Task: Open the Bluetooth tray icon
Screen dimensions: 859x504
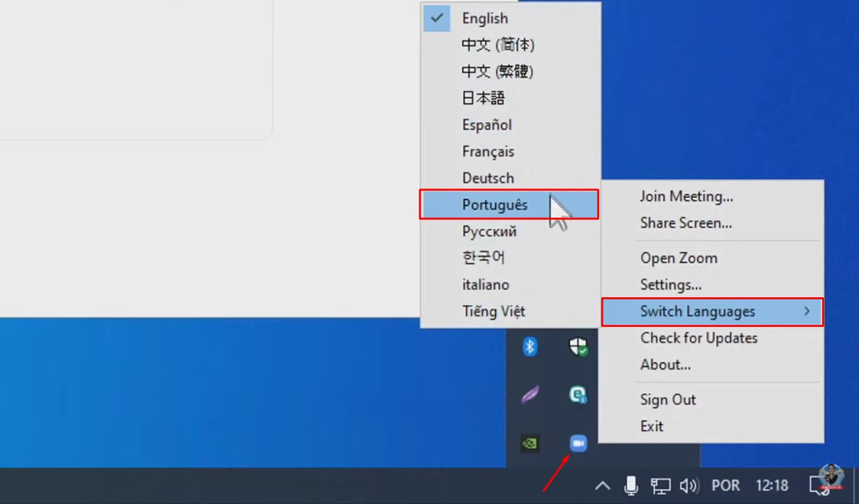Action: 530,346
